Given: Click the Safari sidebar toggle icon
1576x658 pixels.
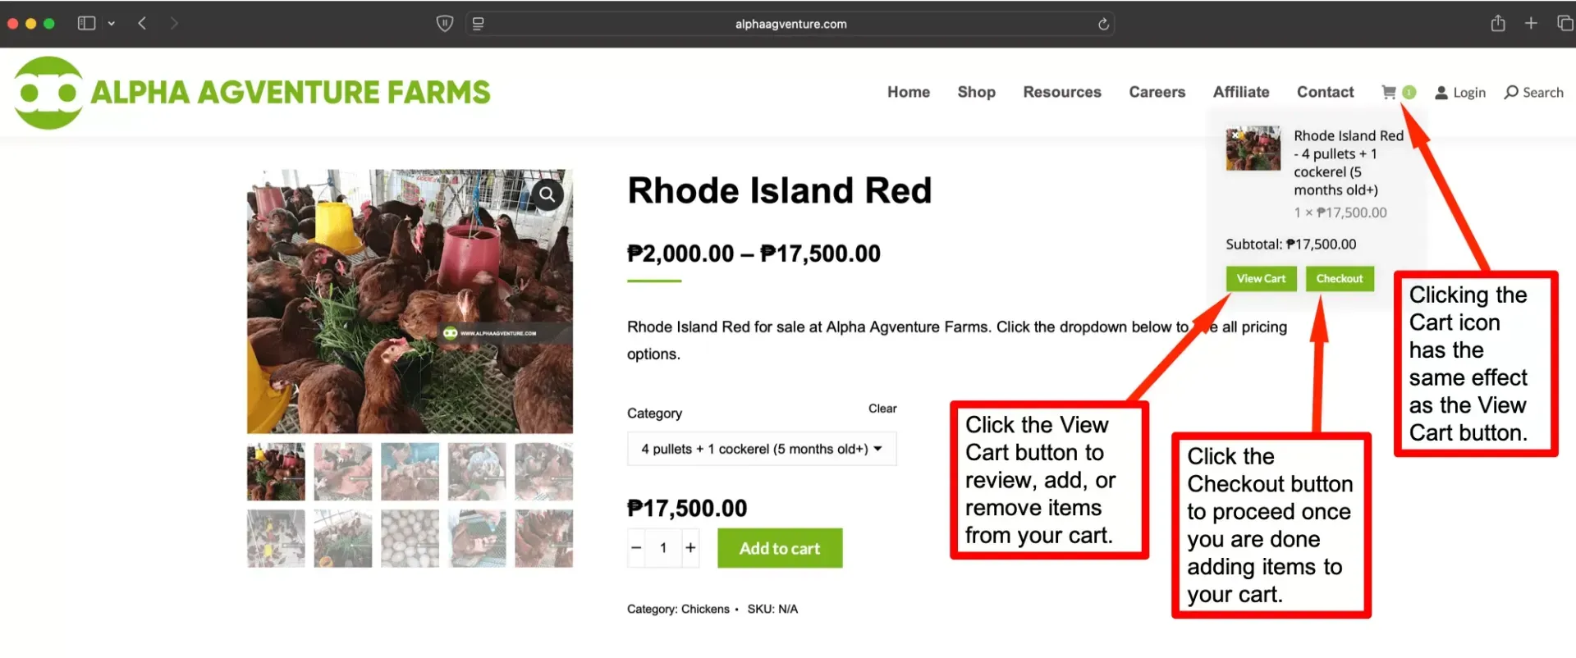Looking at the screenshot, I should 86,23.
